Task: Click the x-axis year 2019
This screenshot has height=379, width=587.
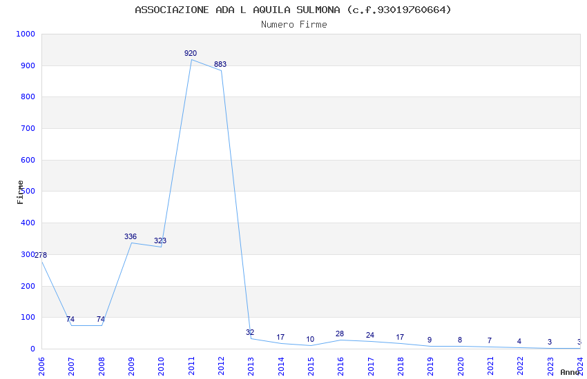Action: click(x=431, y=366)
